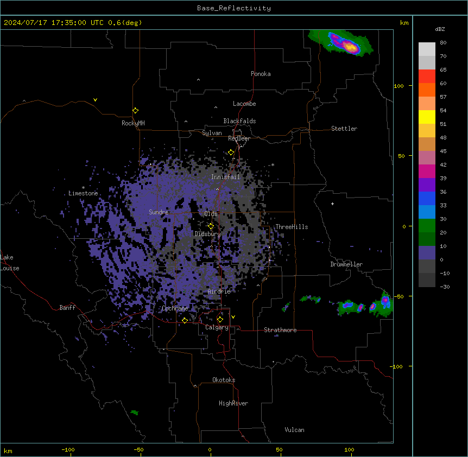Viewport: 468px width, 457px height.
Task: Click the Base_Reflectivity title
Action: click(x=234, y=8)
